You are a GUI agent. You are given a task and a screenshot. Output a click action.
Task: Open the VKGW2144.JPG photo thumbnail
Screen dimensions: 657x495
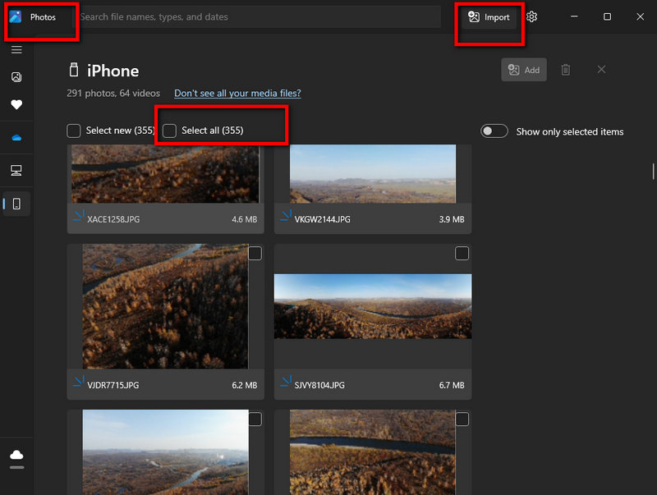click(373, 174)
